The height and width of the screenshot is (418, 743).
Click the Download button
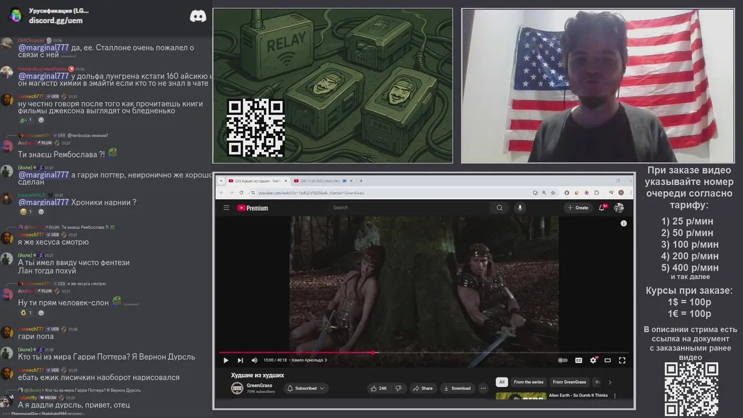[457, 388]
